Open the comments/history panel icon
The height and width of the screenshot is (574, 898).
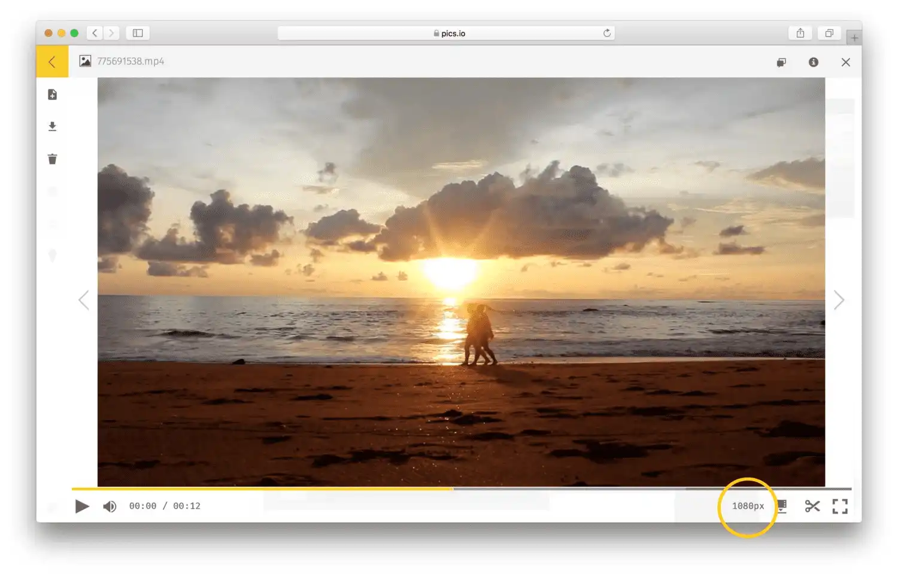tap(781, 62)
